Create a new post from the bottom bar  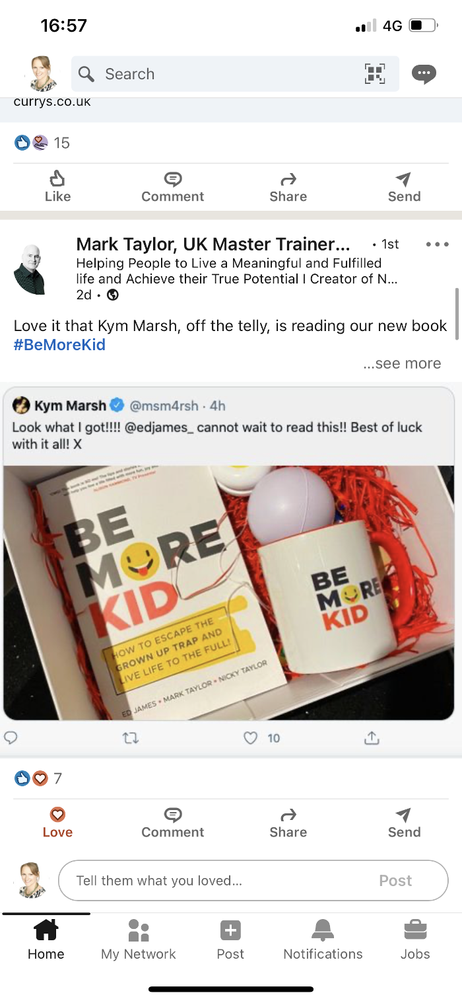230,940
